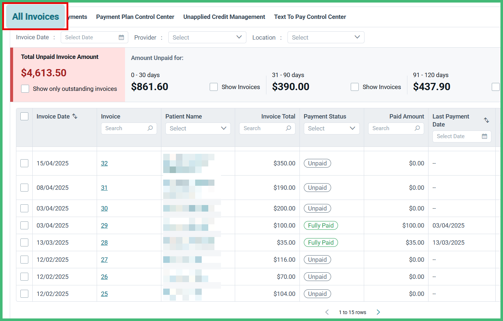
Task: Check Show Invoices for 31-90 days aging
Action: click(x=354, y=87)
